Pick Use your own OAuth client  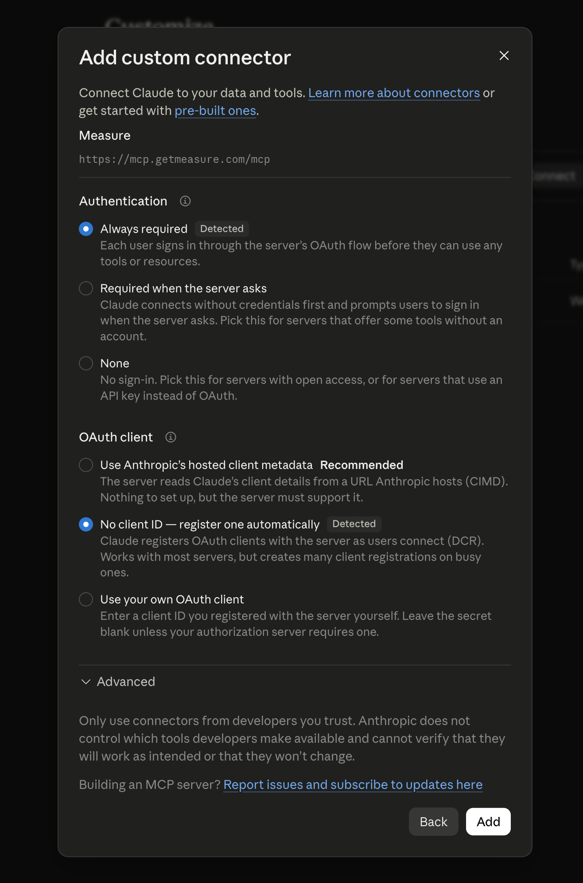click(86, 599)
